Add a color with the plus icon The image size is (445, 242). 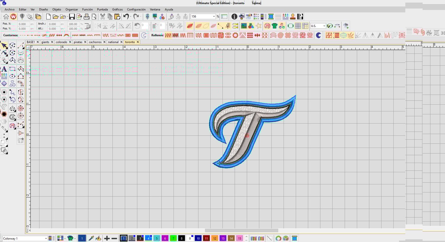pyautogui.click(x=107, y=238)
